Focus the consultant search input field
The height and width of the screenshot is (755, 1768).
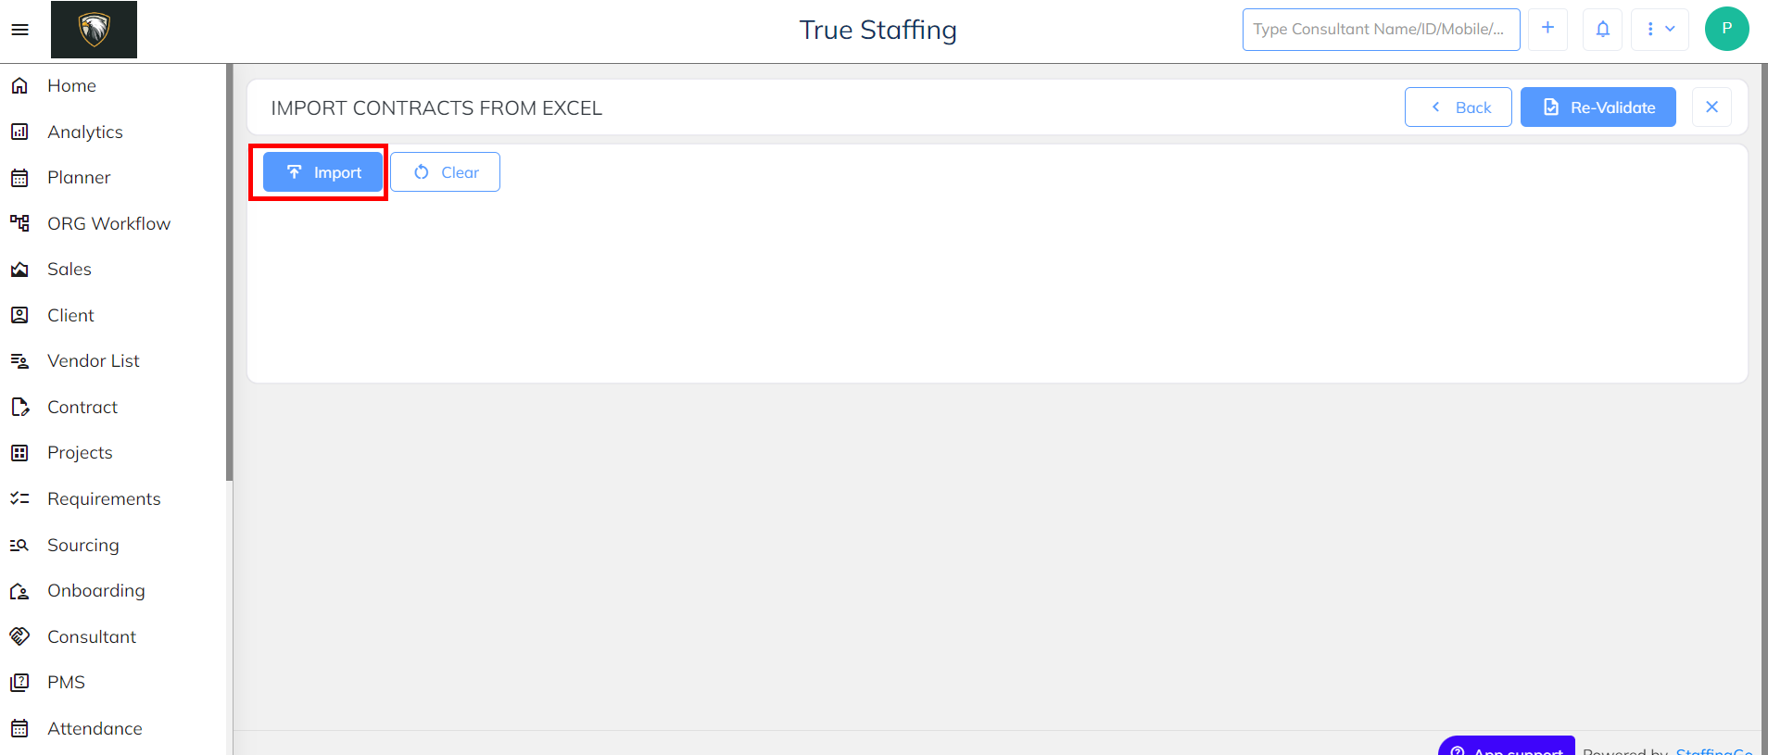point(1382,30)
